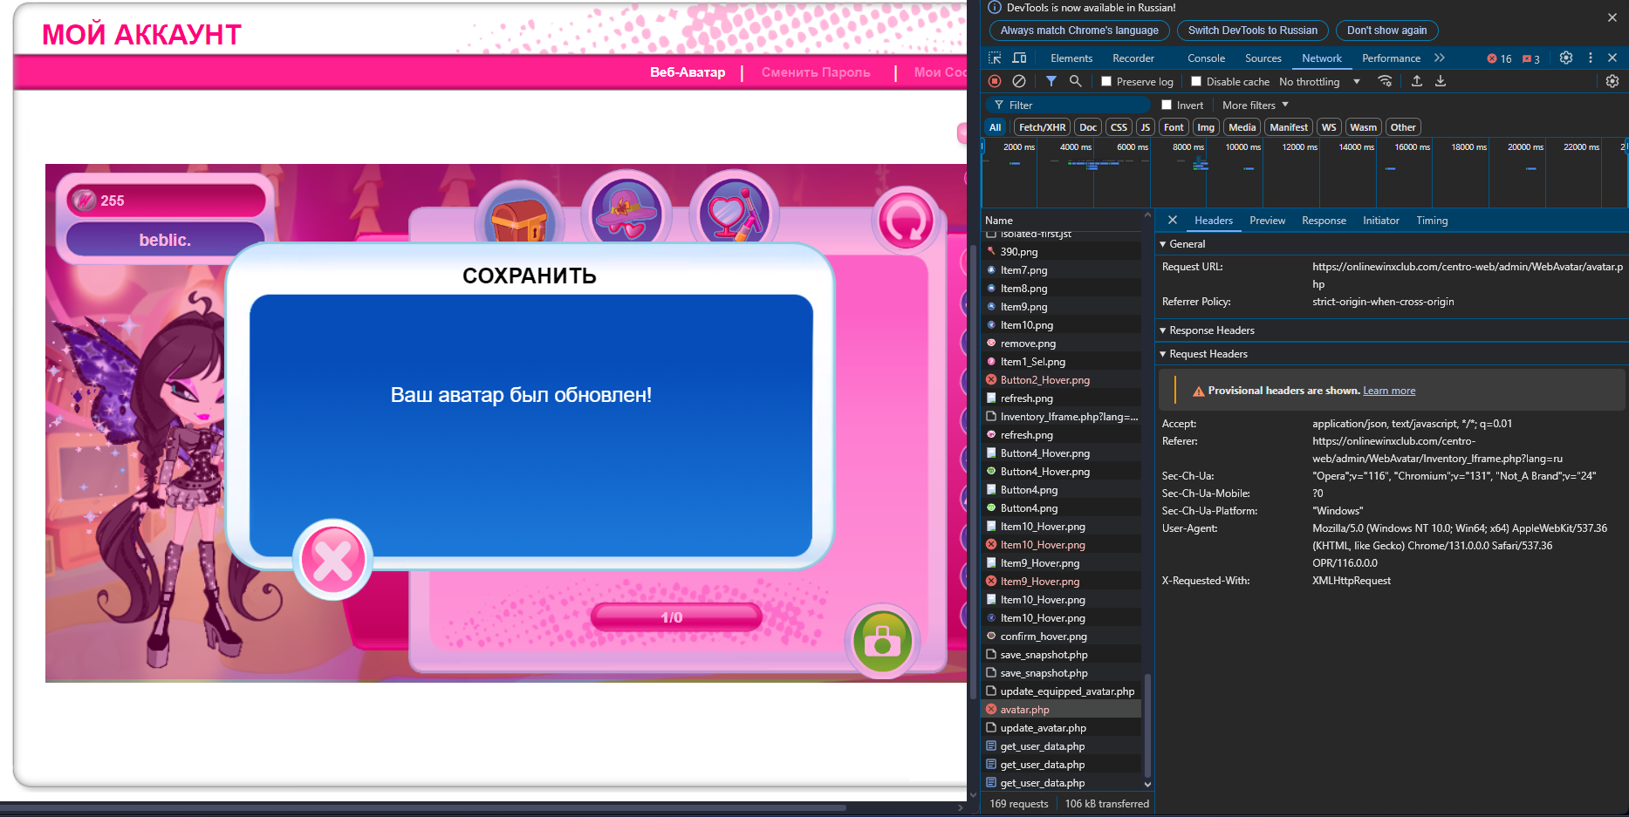Toggle the device toolbar icon
This screenshot has width=1629, height=817.
pos(1019,58)
